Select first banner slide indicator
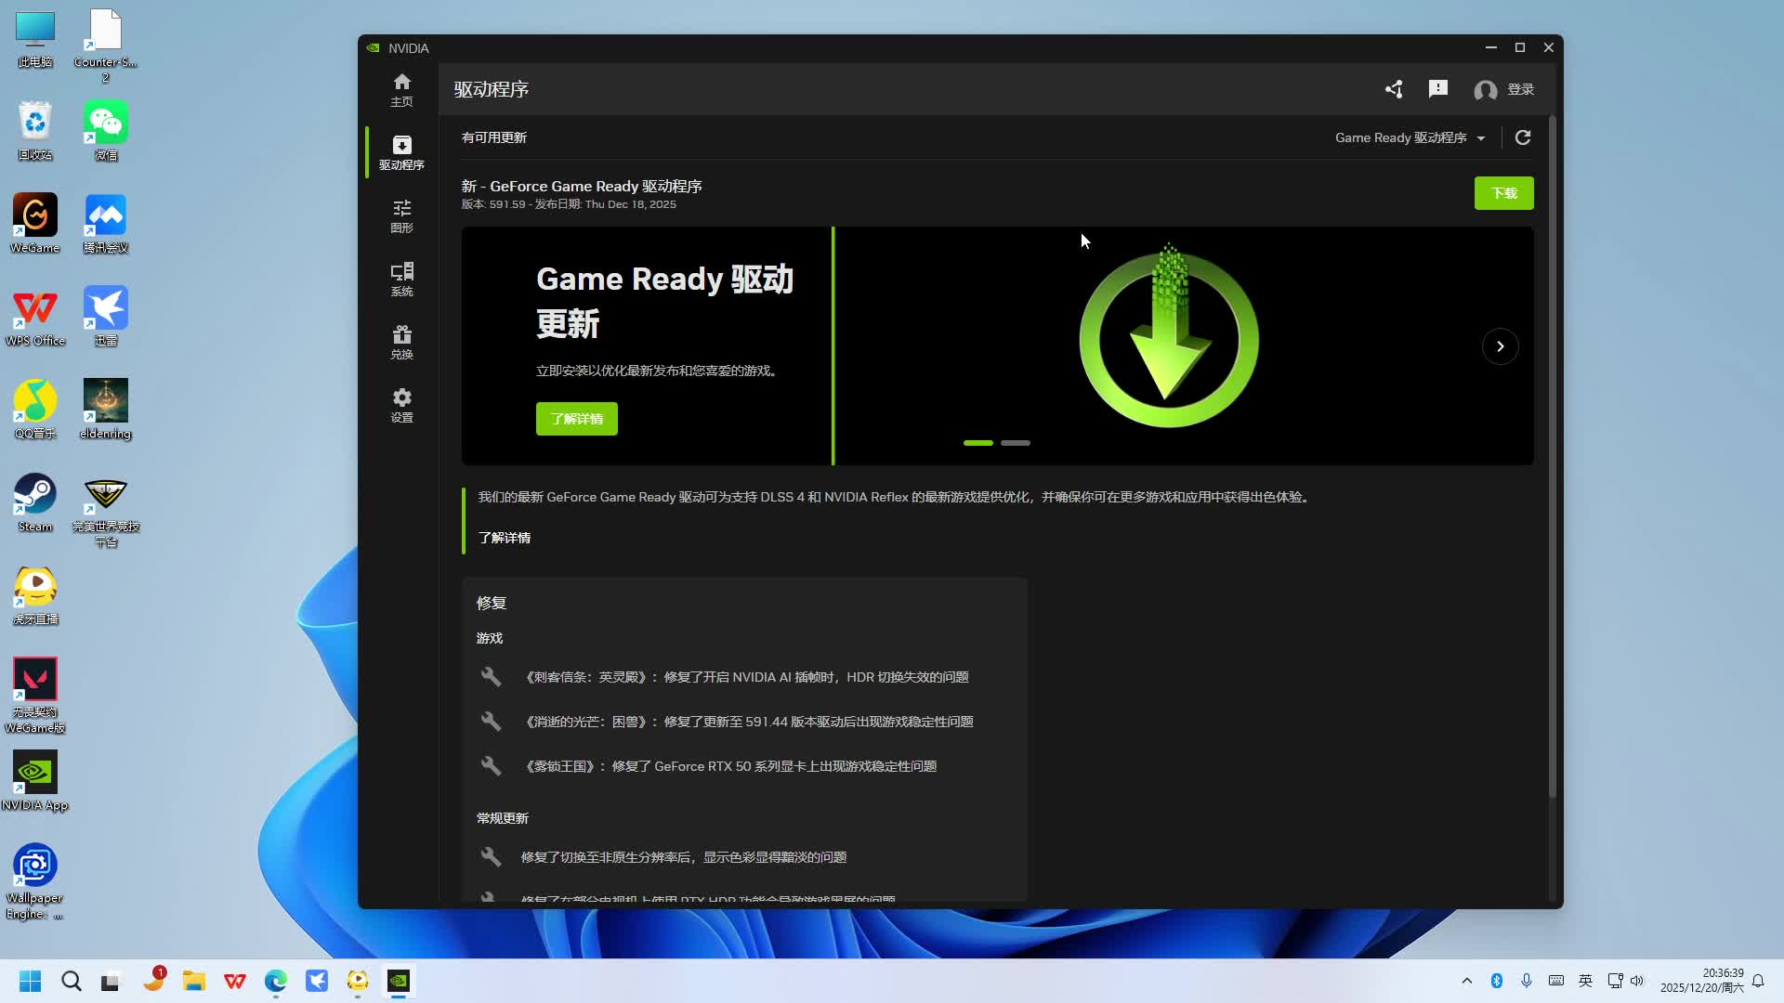 click(x=977, y=443)
